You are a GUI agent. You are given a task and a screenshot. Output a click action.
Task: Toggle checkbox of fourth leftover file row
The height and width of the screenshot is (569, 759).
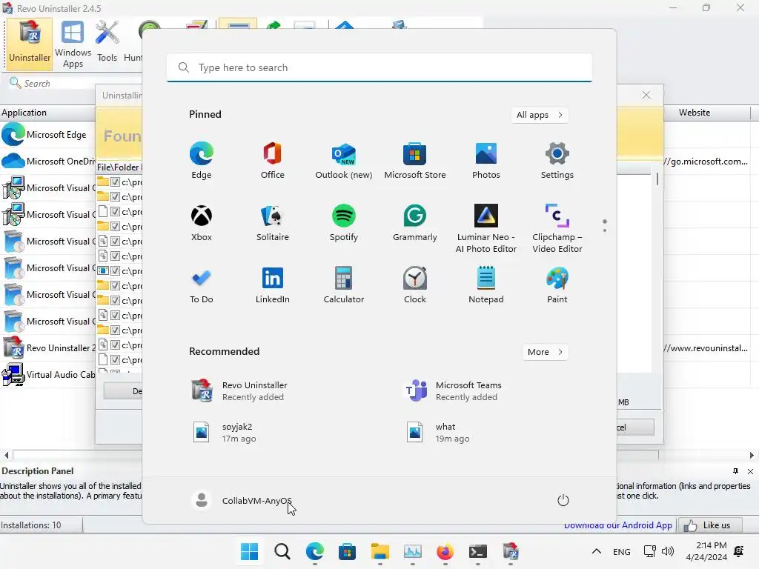pos(115,227)
